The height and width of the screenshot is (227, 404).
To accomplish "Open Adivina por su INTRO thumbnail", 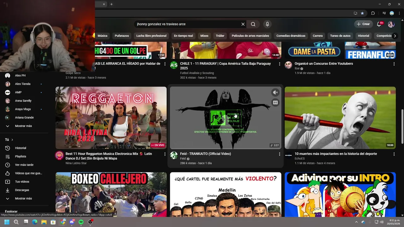I will (340, 194).
